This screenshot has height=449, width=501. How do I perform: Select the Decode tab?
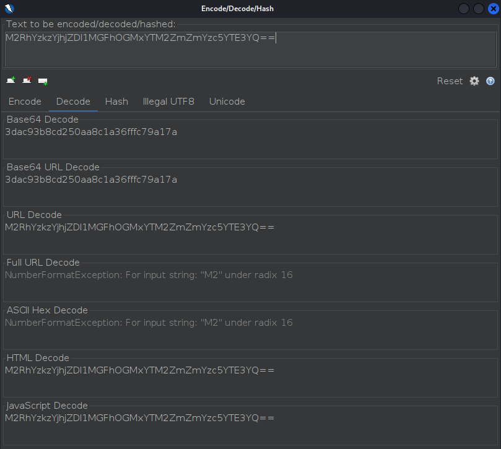[x=73, y=102]
